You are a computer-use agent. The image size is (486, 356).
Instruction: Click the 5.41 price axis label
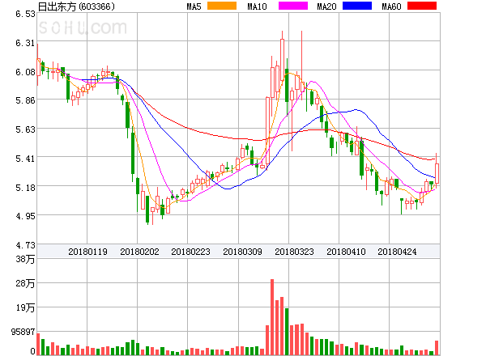coord(25,159)
